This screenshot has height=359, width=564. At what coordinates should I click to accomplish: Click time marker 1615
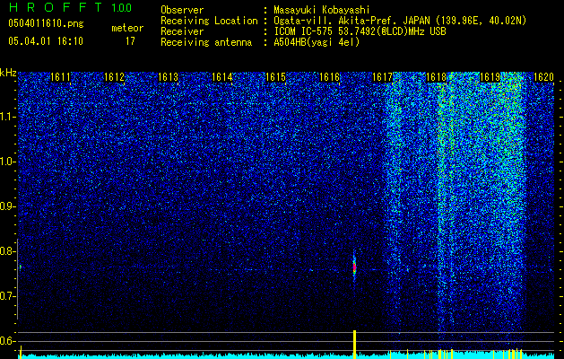pyautogui.click(x=275, y=77)
